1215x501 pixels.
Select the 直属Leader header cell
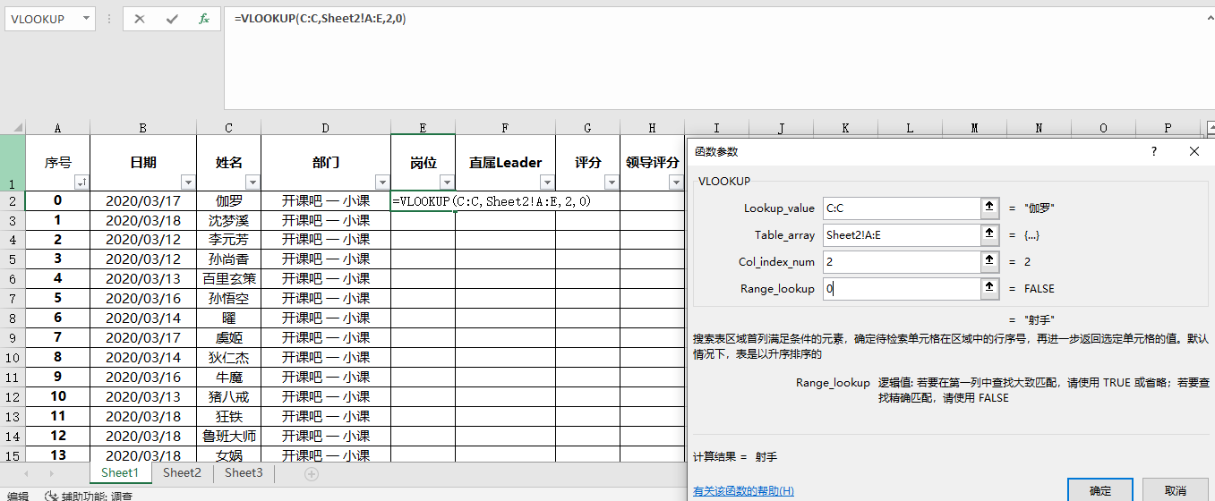point(505,163)
